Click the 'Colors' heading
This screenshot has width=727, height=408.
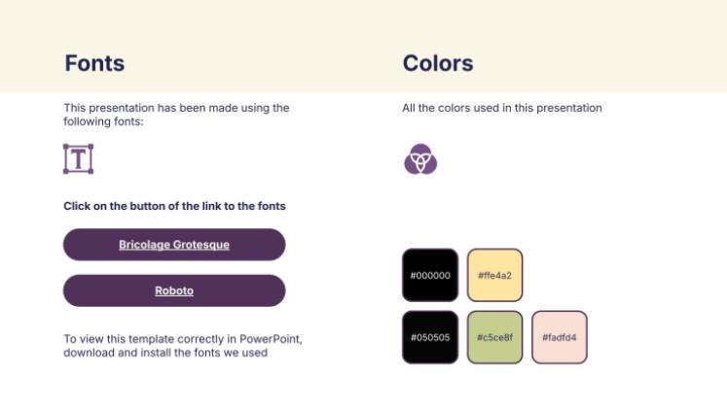(x=438, y=64)
